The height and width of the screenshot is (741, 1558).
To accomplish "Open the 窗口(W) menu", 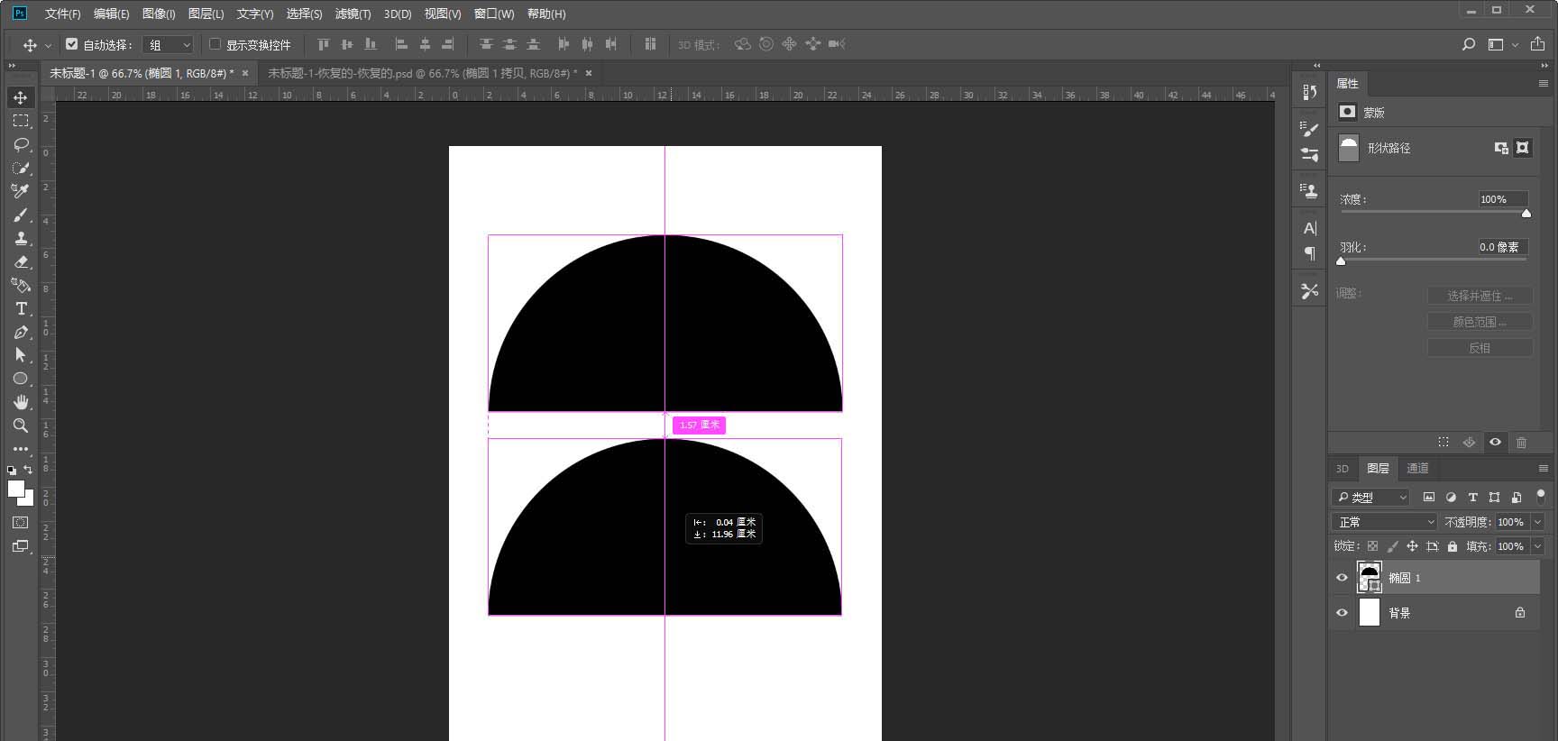I will point(494,14).
